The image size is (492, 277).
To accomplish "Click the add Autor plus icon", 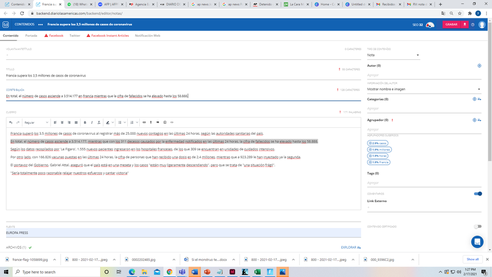I will tap(479, 66).
